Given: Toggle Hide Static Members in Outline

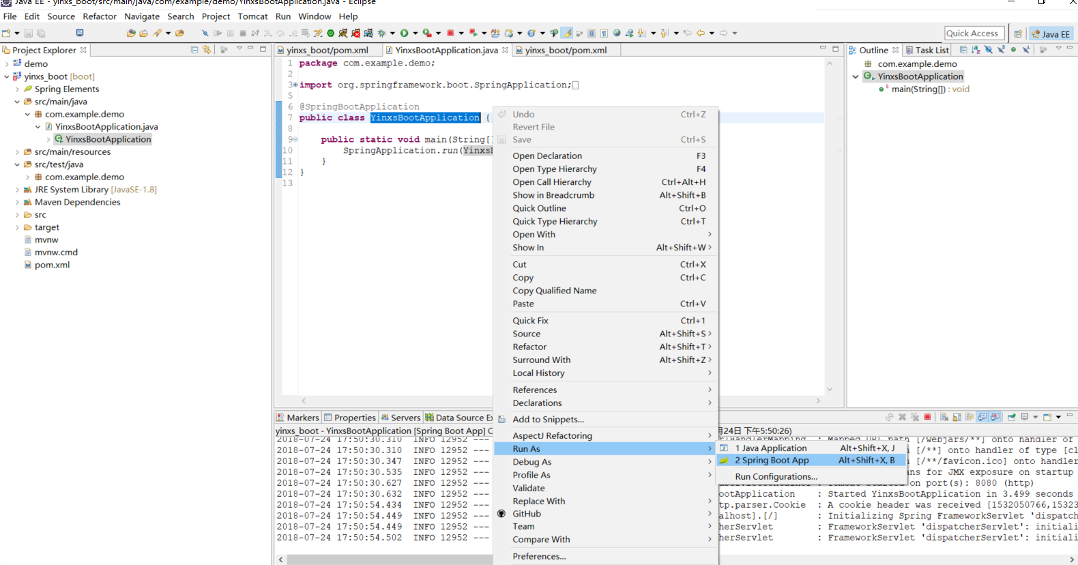Looking at the screenshot, I should click(1001, 50).
